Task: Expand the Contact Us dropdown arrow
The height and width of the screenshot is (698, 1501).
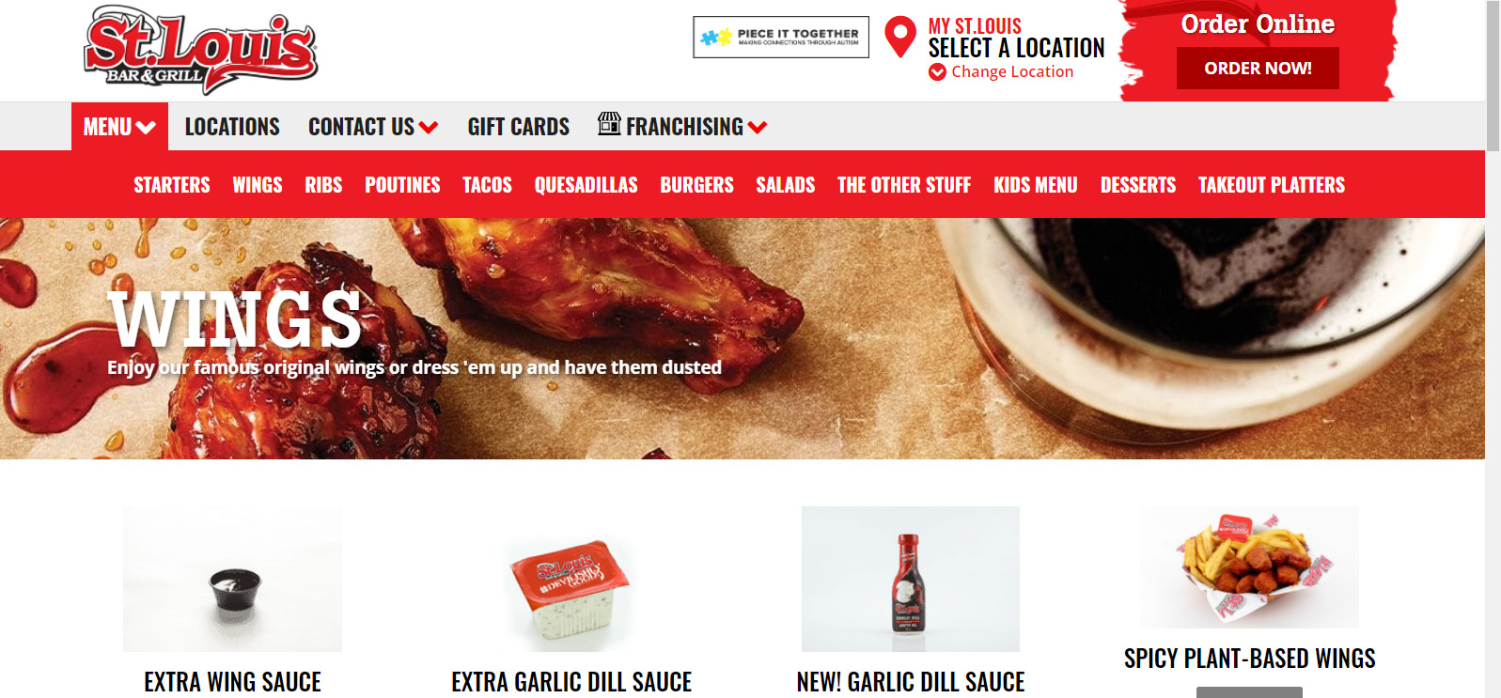Action: [x=429, y=128]
